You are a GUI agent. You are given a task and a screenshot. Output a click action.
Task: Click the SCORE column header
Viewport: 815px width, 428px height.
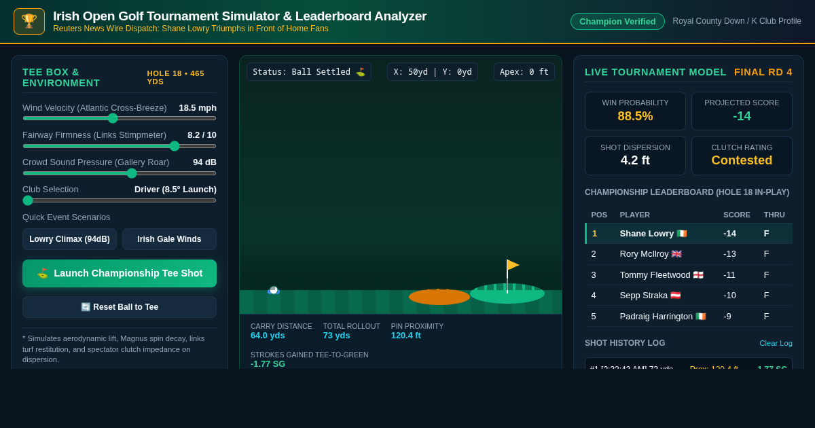pyautogui.click(x=737, y=215)
